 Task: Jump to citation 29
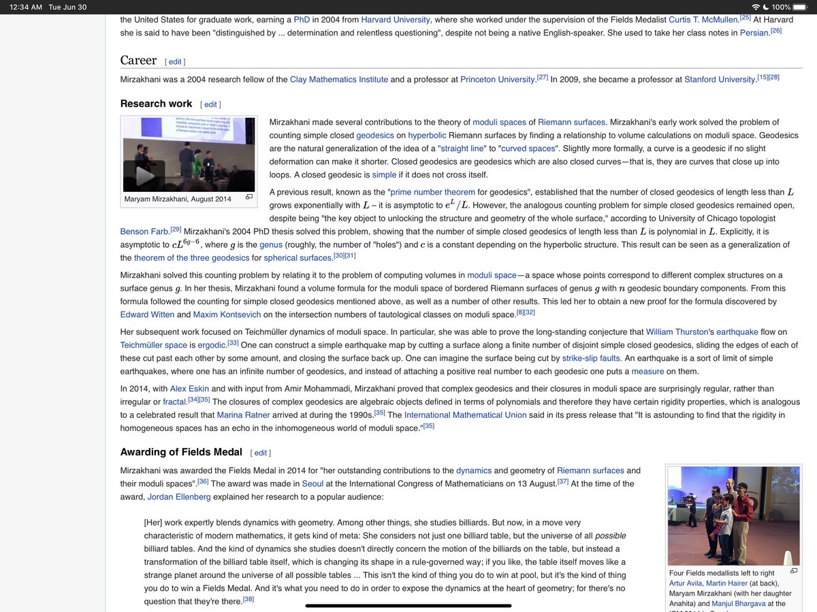176,229
